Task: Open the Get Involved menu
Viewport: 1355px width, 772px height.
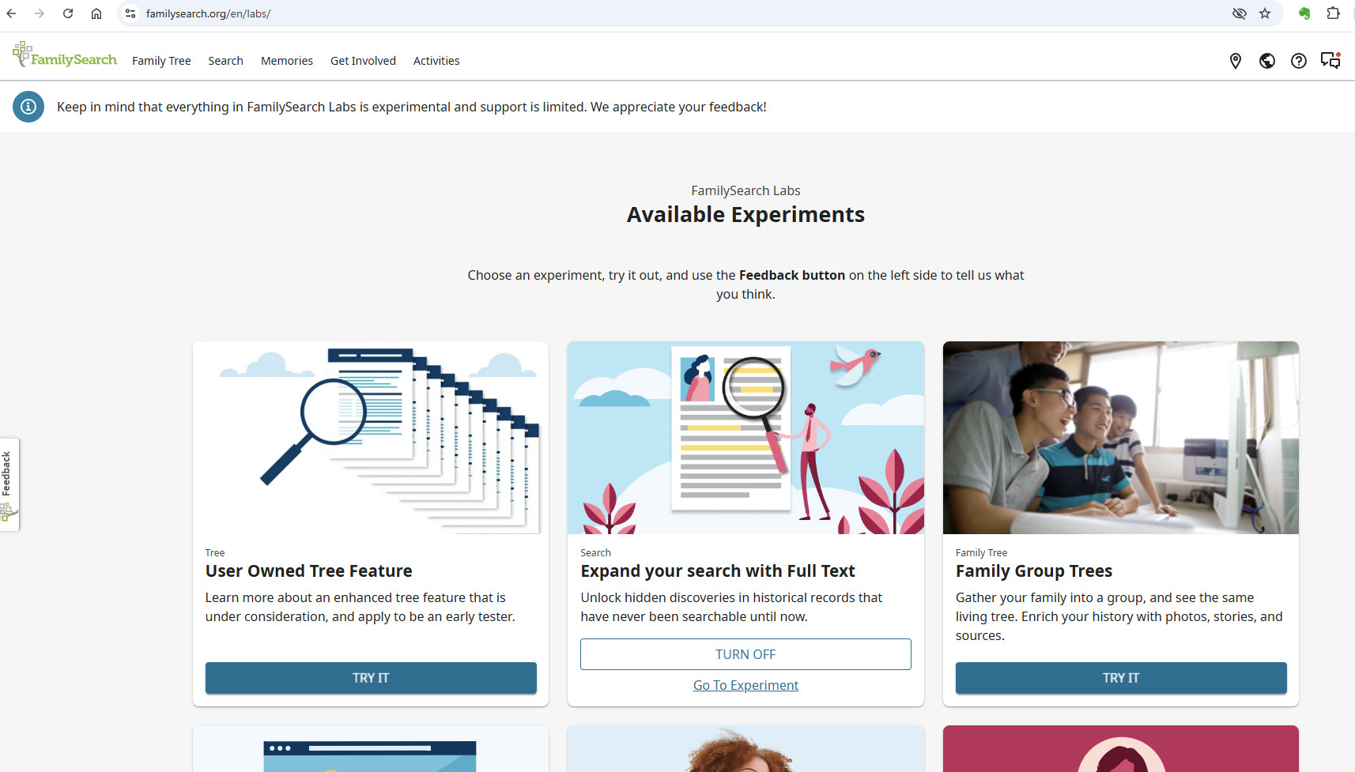Action: [363, 61]
